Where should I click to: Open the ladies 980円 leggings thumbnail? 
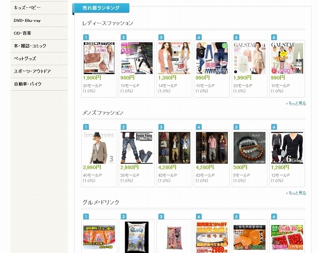tap(137, 58)
